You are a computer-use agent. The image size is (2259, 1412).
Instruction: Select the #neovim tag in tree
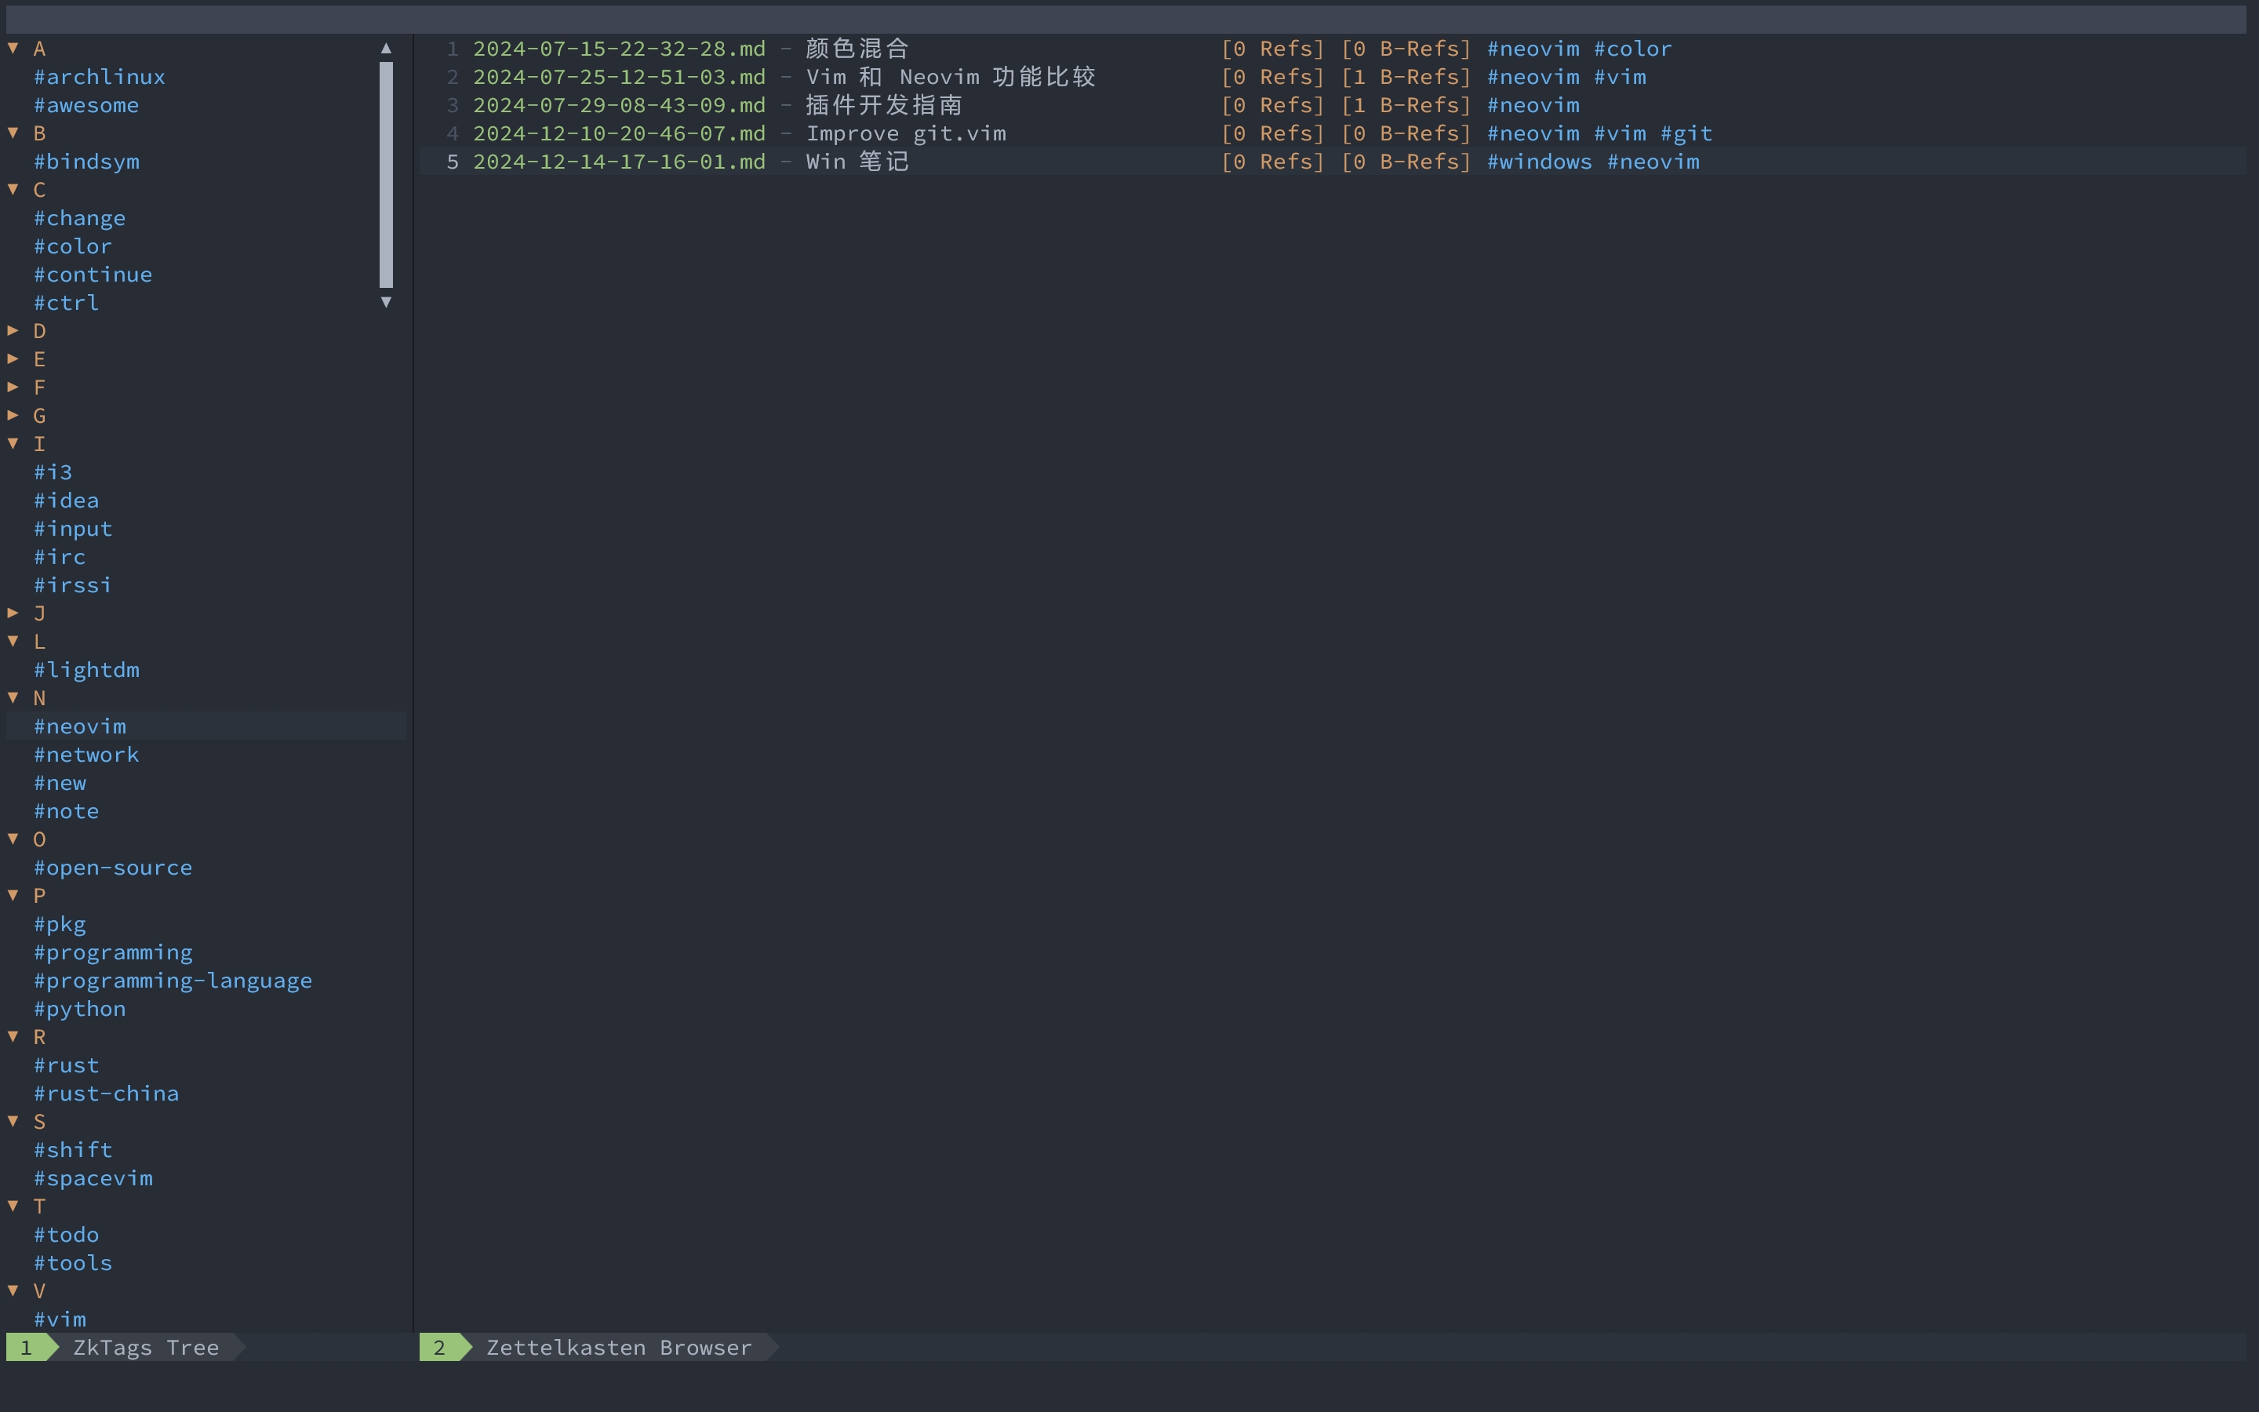coord(80,726)
